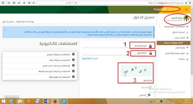Toggle the تذكرني remember me switch

click(x=148, y=95)
